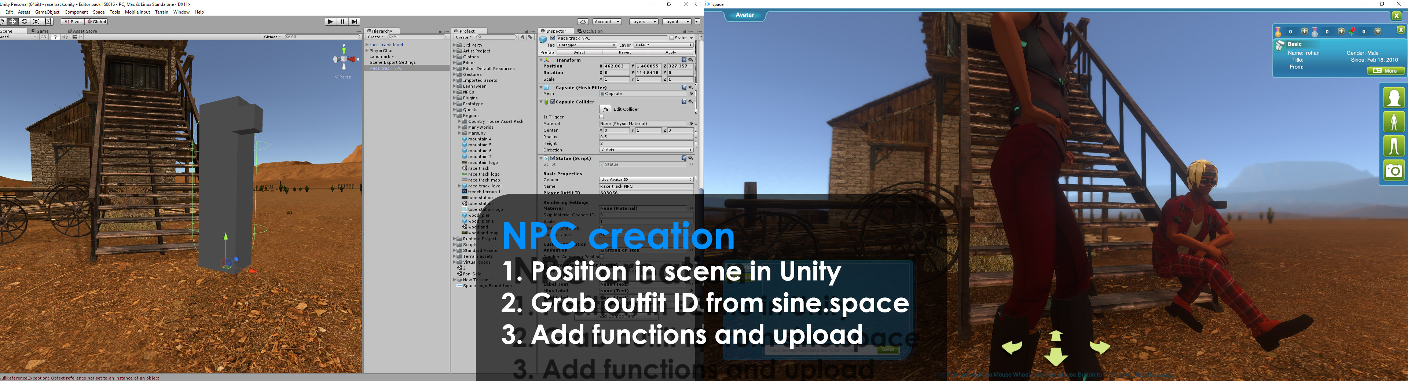
Task: Open the Layer Default dropdown
Action: pyautogui.click(x=664, y=45)
